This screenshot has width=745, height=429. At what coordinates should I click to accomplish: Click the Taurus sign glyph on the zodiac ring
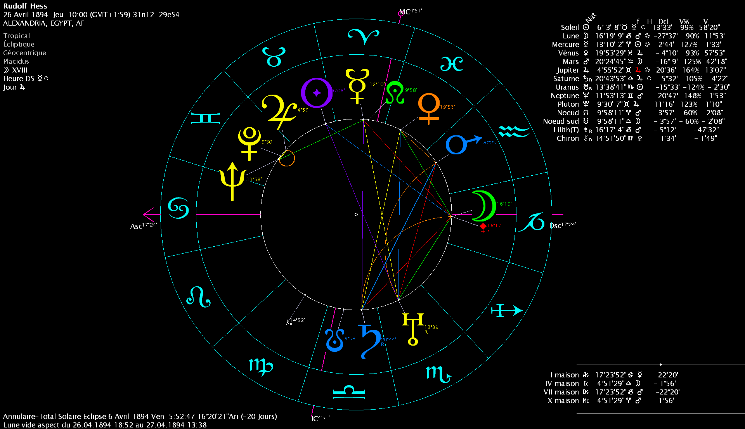pos(274,57)
